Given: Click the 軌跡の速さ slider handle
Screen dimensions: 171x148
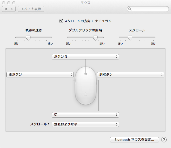Looking at the screenshot, I should [x=28, y=38].
